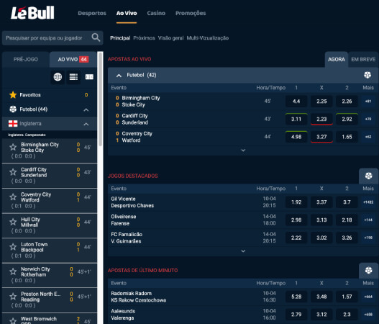Expand more live matches below Coventry City
379x324 pixels.
click(243, 150)
